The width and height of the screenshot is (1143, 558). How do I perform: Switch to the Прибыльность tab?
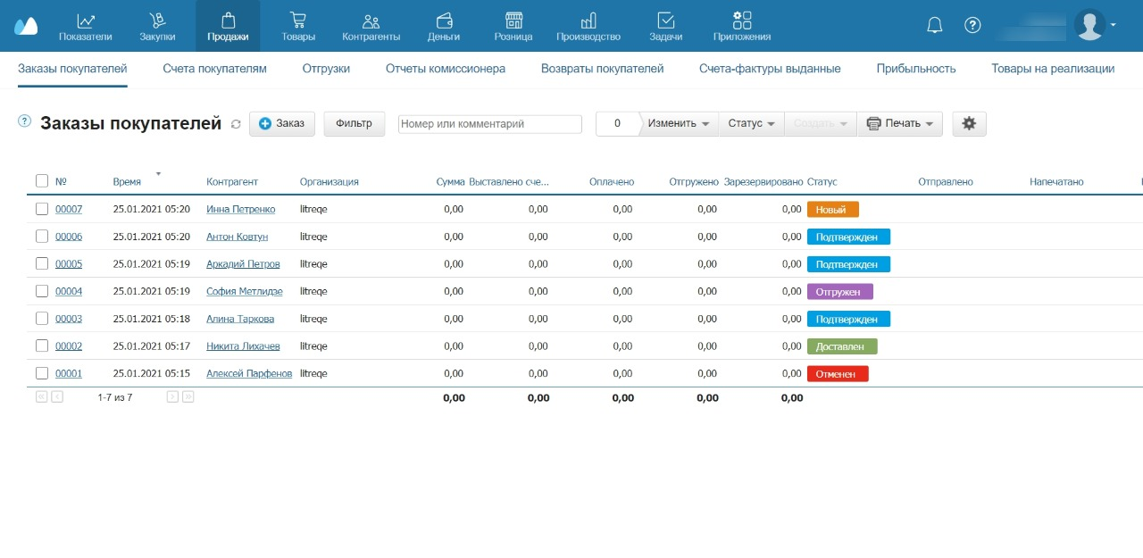tap(916, 69)
